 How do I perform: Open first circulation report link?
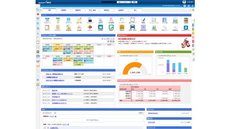[55, 91]
